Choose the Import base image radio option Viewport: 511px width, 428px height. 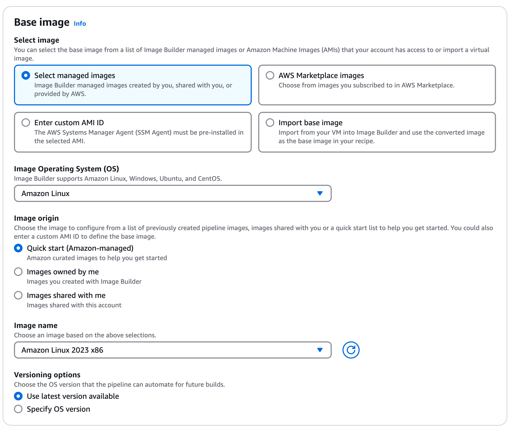click(x=270, y=123)
